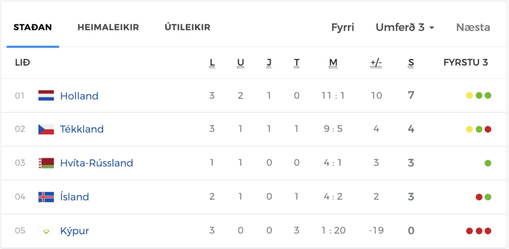The width and height of the screenshot is (509, 249).
Task: Click the Belarus flag icon
Action: pos(46,163)
